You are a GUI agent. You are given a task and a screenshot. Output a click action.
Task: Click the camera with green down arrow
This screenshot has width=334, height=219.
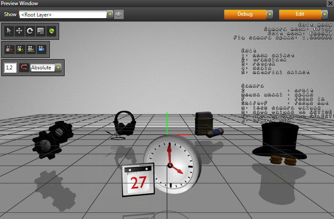coord(20,49)
